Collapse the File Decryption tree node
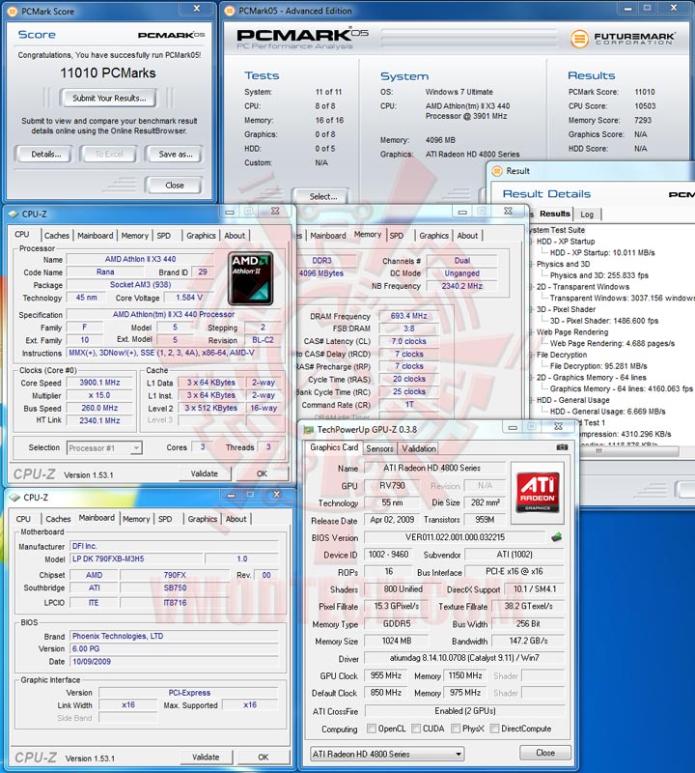Viewport: 695px width, 773px height. 531,355
